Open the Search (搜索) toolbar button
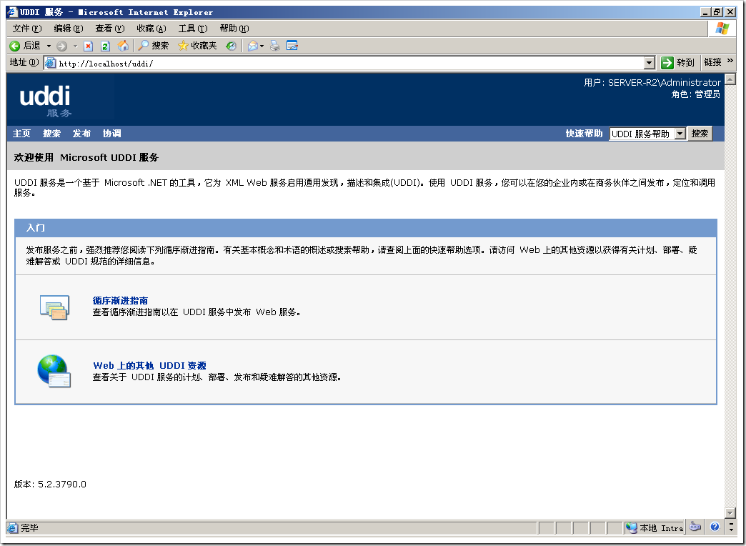 (153, 46)
